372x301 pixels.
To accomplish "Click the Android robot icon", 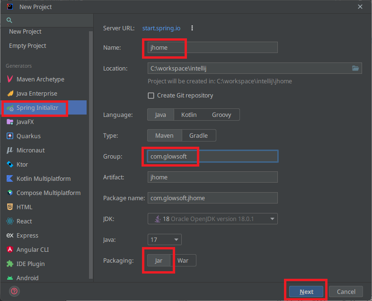I will [x=10, y=278].
